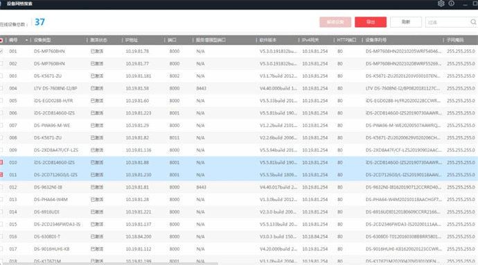Click the online device count 37
Screen dimensions: 478x265
[39, 22]
